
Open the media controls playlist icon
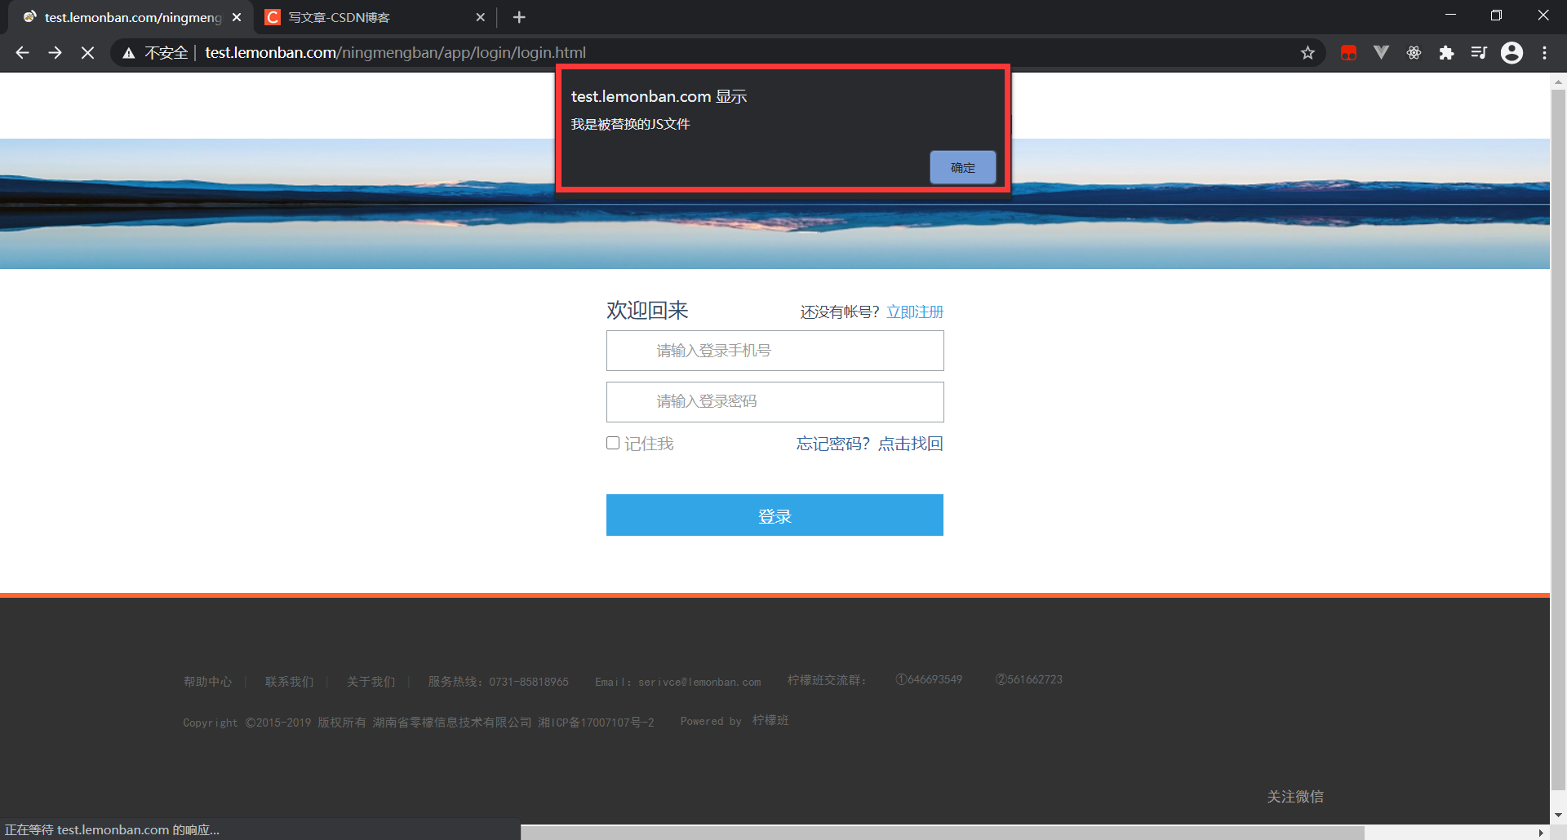click(1479, 52)
